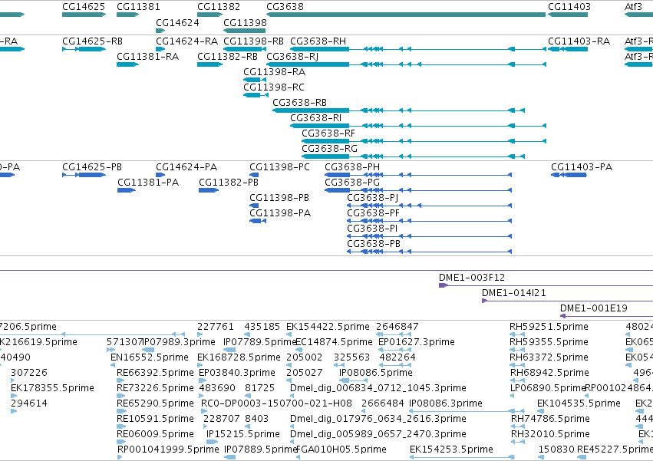The height and width of the screenshot is (461, 653).
Task: Click transcript label CG11382-RB
Action: [x=227, y=57]
